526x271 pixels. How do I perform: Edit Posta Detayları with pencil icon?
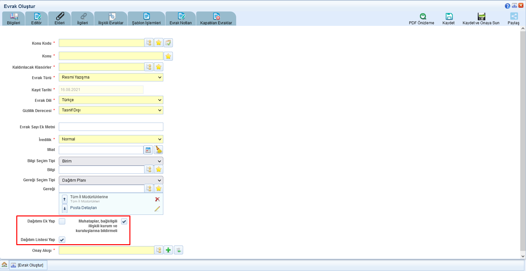tap(157, 209)
